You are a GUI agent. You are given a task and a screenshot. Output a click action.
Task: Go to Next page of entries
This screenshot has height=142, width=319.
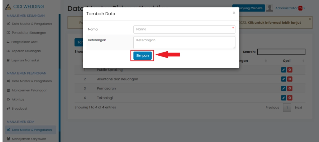(x=298, y=108)
